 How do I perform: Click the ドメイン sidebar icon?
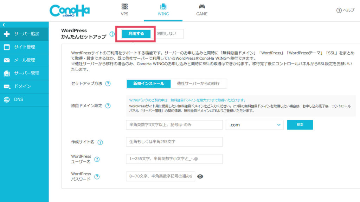[7, 87]
